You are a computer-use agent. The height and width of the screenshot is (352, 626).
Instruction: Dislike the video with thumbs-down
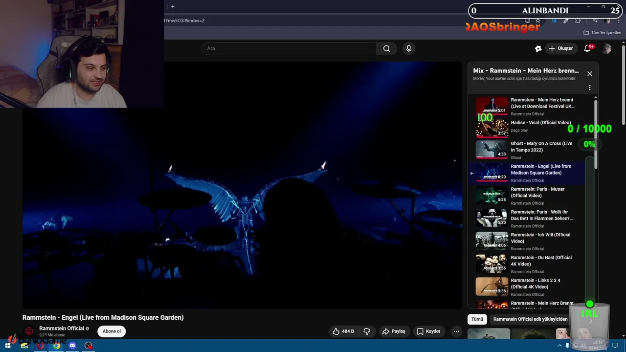[367, 331]
